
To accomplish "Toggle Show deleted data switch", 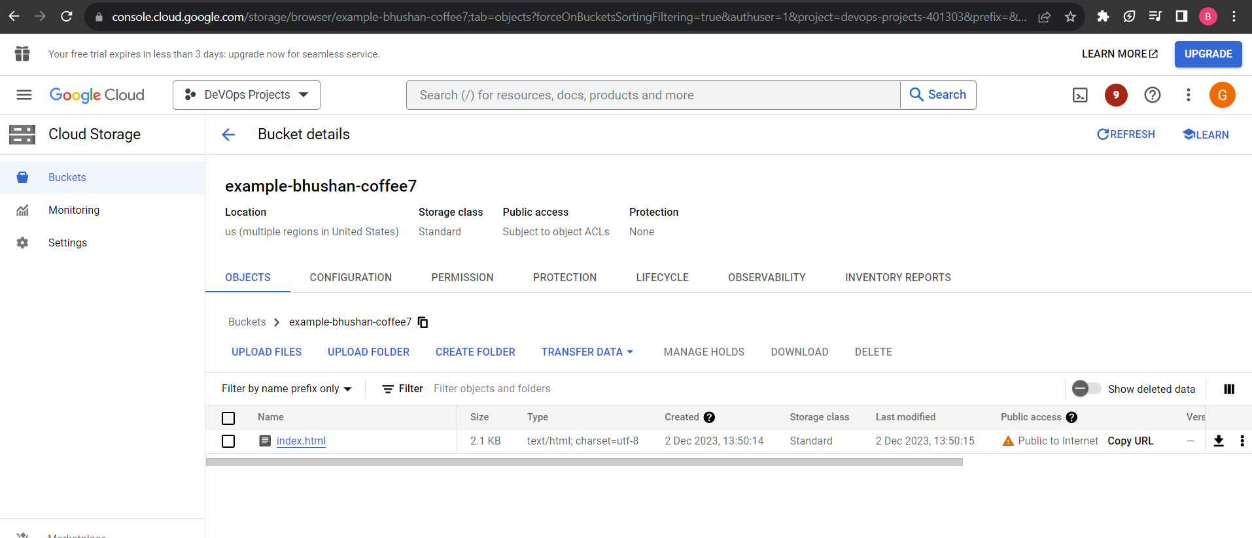I will point(1086,388).
